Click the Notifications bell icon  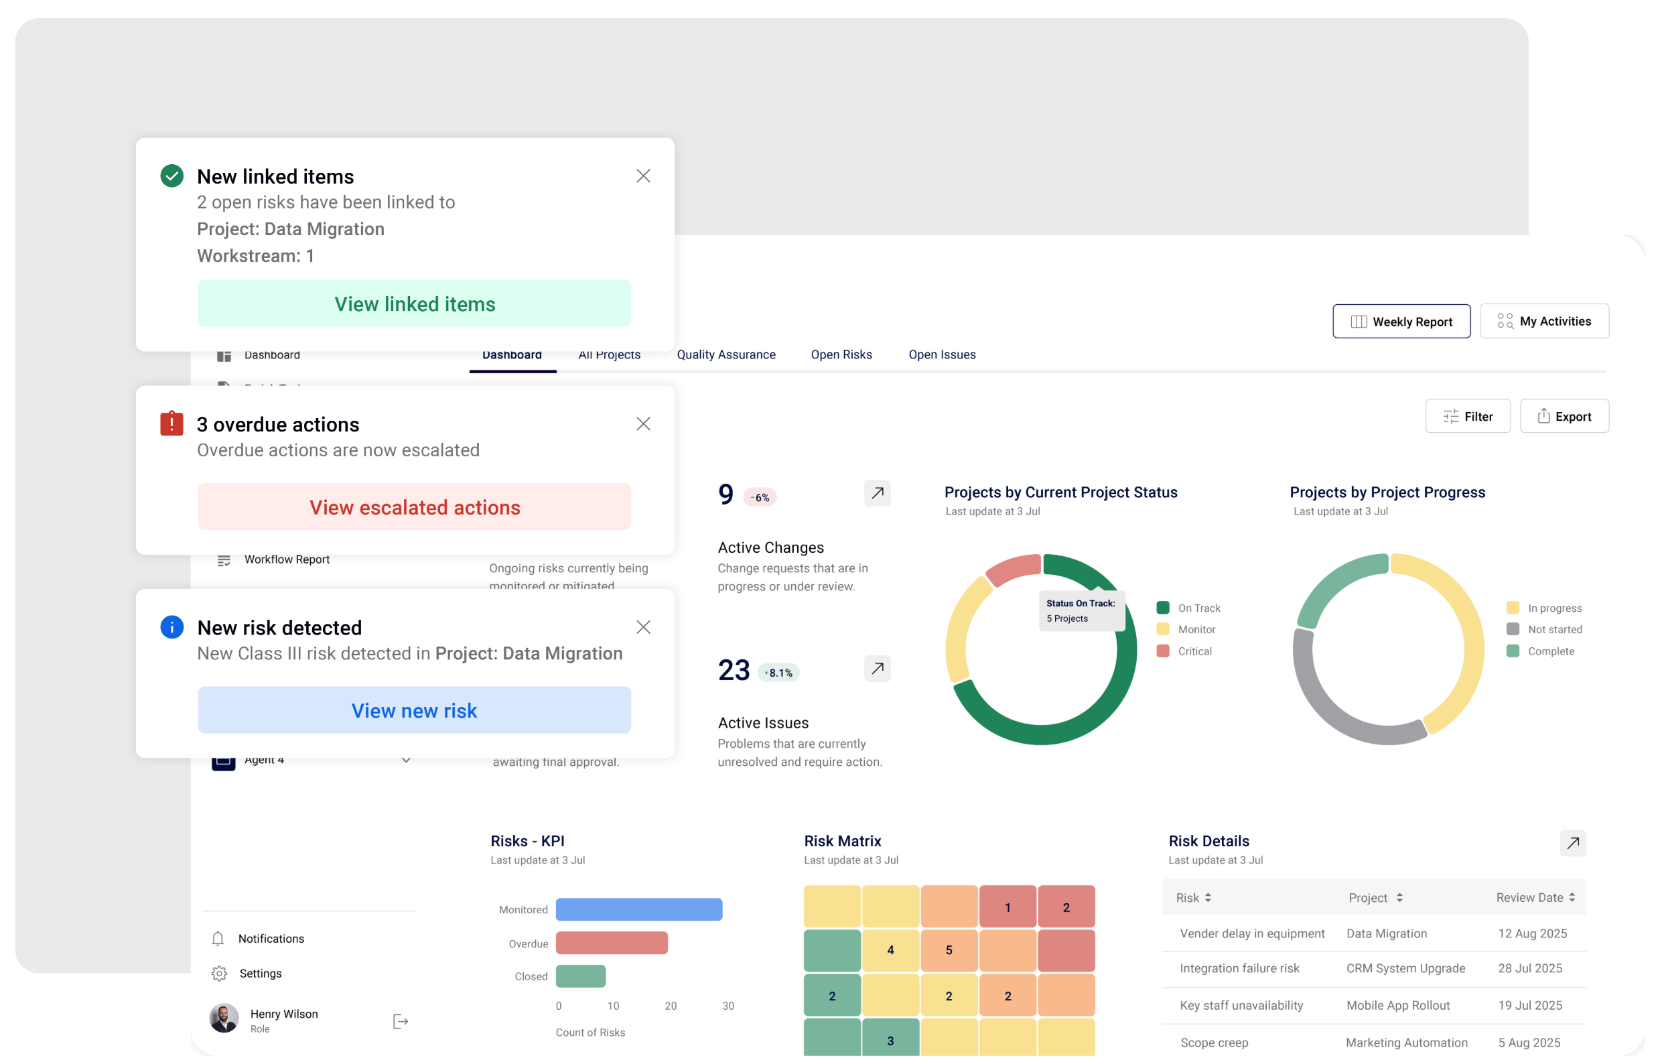pyautogui.click(x=218, y=939)
